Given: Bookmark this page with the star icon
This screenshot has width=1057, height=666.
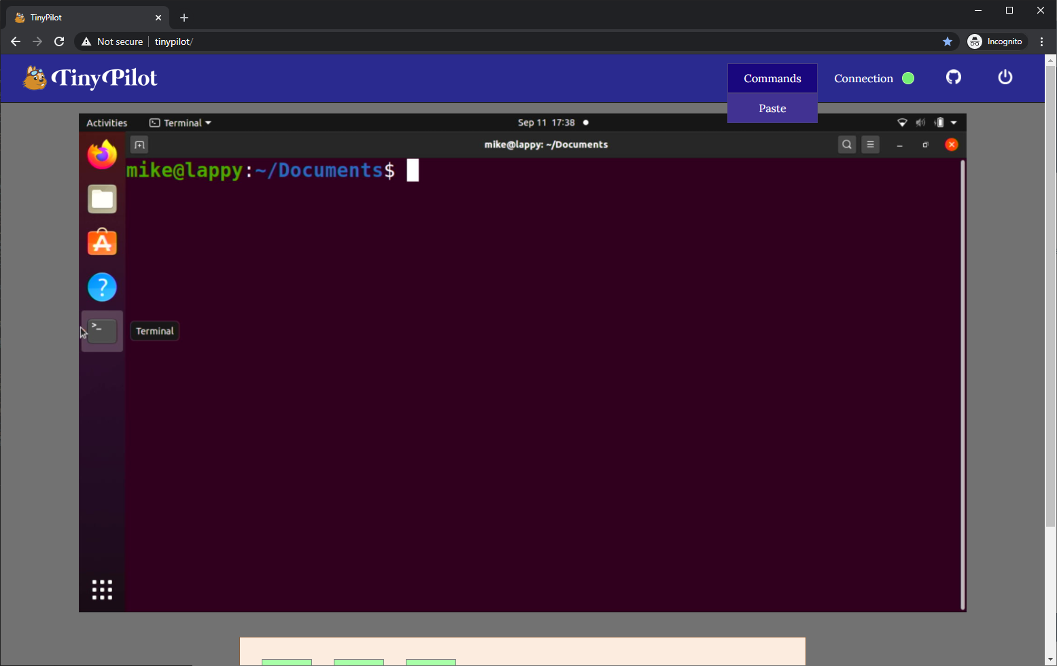Looking at the screenshot, I should 948,41.
